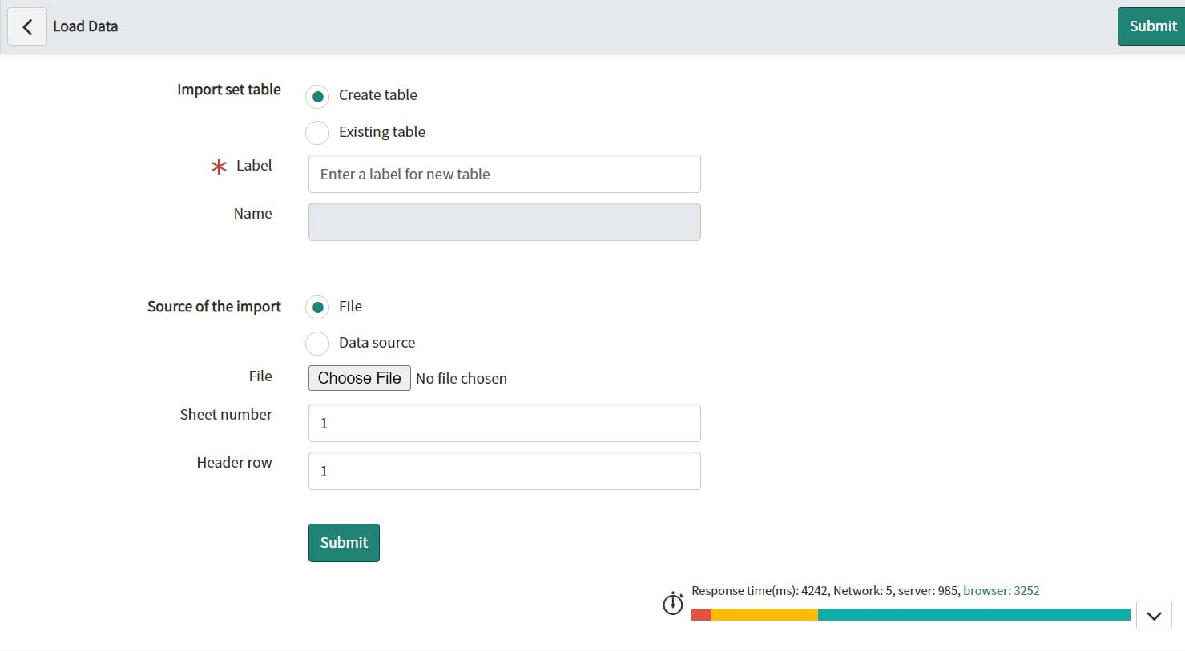
Task: Click inside the Sheet number field
Action: click(x=504, y=423)
